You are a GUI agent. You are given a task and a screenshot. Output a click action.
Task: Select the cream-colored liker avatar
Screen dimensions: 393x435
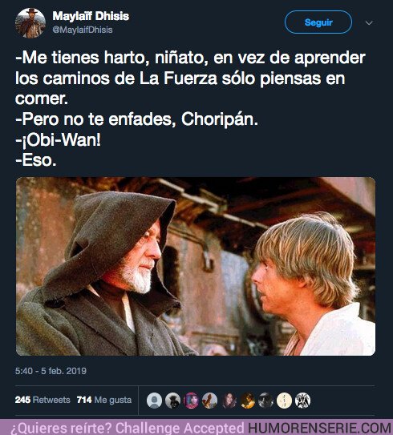[284, 401]
